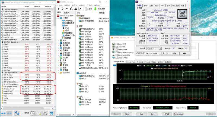217x117 pixels.
Task: Click HWiNFO reset clock icon
Action: pos(30,113)
